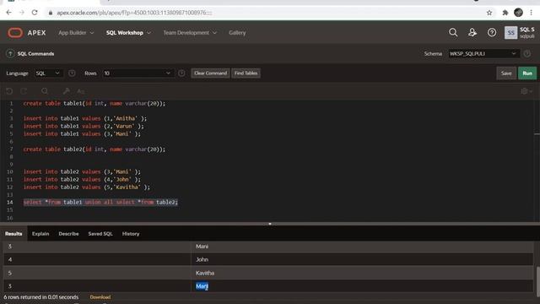The image size is (540, 304).
Task: Click the Find Tables button
Action: pyautogui.click(x=246, y=73)
